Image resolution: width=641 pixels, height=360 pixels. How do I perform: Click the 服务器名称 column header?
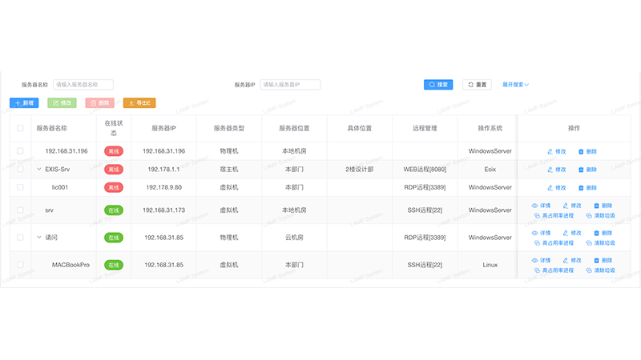[51, 128]
